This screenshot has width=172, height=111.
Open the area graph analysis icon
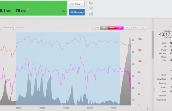coord(91,14)
